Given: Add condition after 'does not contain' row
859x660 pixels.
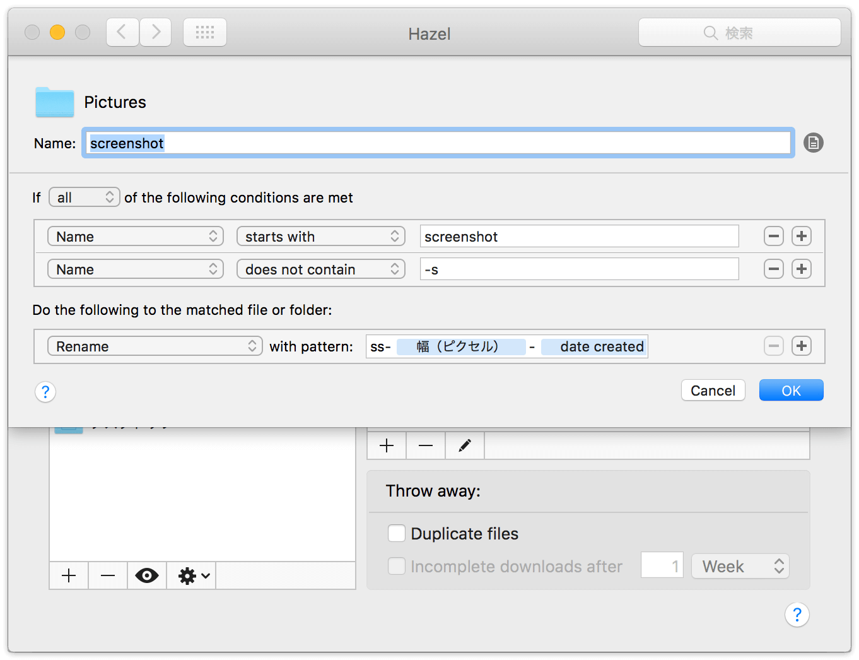Looking at the screenshot, I should click(802, 269).
